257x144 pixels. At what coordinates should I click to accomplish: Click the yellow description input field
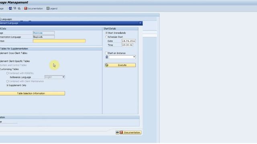[59, 41]
